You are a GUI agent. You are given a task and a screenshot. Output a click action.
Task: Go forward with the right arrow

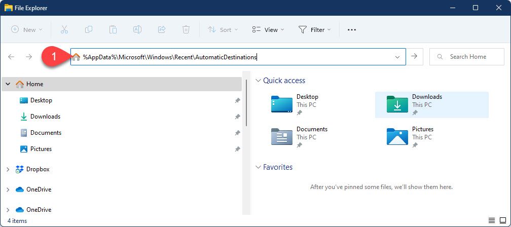[29, 57]
